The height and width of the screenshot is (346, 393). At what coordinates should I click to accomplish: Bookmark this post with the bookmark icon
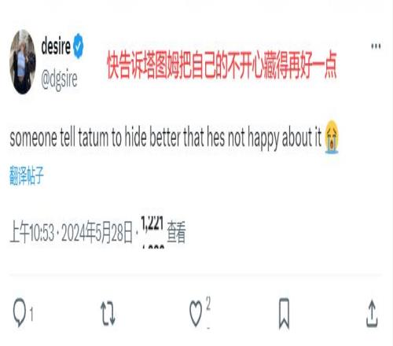tap(284, 313)
